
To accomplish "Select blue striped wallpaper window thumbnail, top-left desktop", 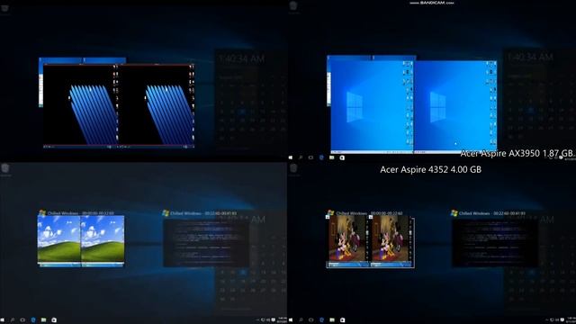I will [x=119, y=106].
